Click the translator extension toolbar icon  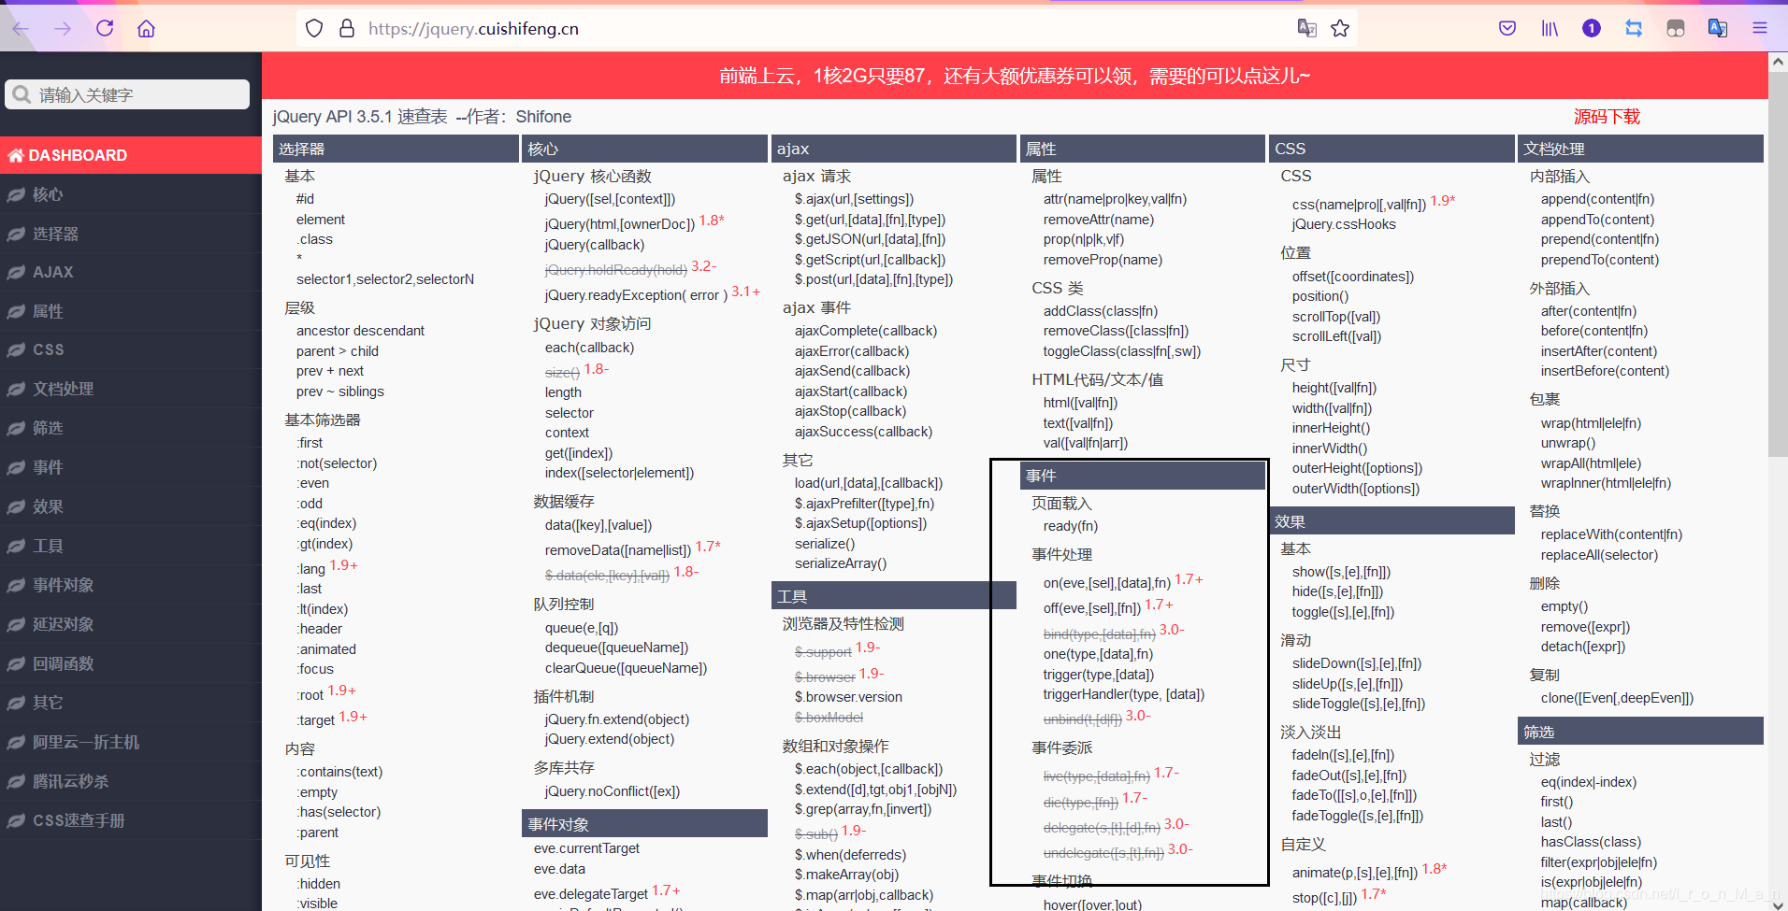pos(1718,28)
